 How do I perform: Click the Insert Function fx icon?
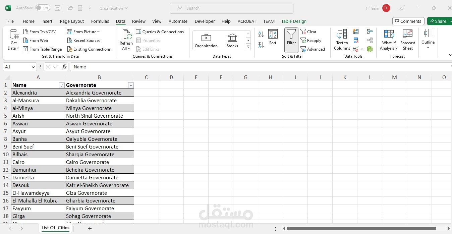pos(64,67)
